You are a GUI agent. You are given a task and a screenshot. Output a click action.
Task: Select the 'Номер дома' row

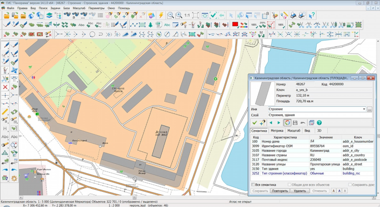tap(313, 141)
